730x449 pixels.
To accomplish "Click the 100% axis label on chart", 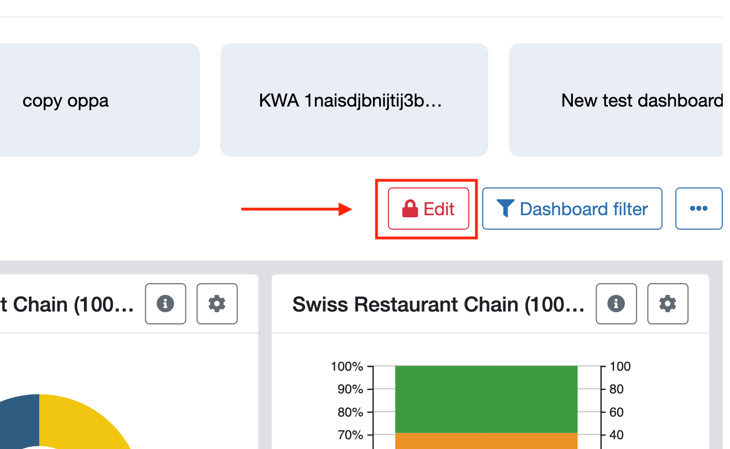I will tap(347, 367).
